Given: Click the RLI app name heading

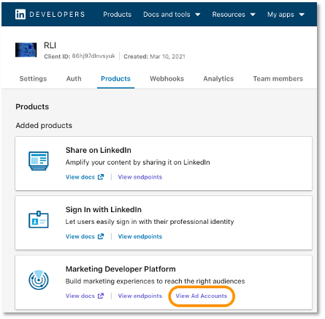Looking at the screenshot, I should click(50, 45).
